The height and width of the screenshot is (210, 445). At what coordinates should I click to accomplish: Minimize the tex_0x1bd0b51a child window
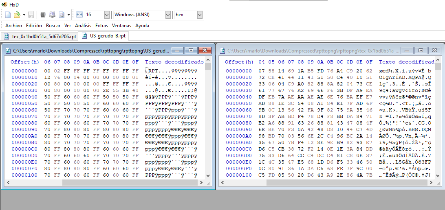(407, 50)
